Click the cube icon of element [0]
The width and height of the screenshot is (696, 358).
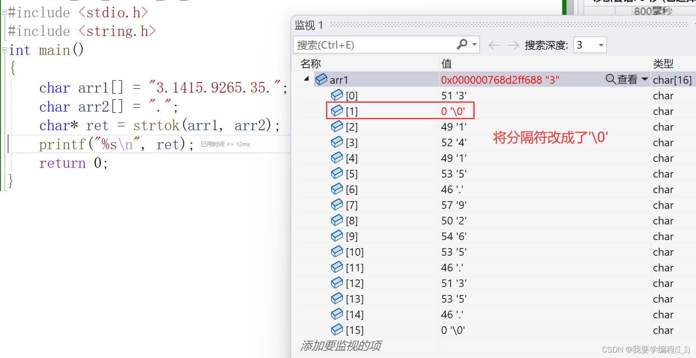coord(337,95)
